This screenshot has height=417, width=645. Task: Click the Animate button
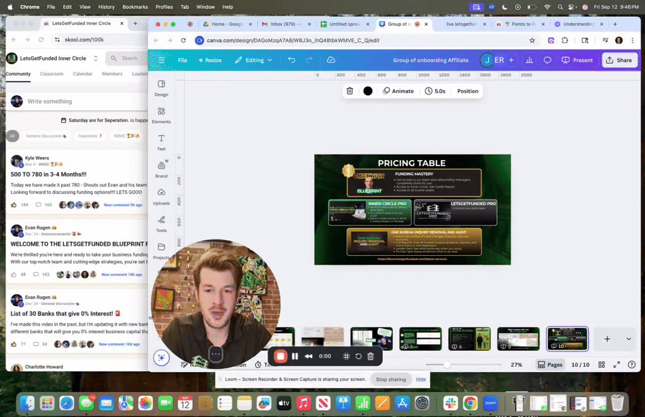398,91
